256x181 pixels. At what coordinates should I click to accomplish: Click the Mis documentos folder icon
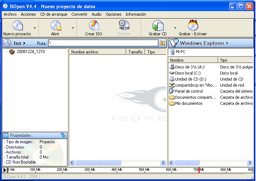coord(172,103)
